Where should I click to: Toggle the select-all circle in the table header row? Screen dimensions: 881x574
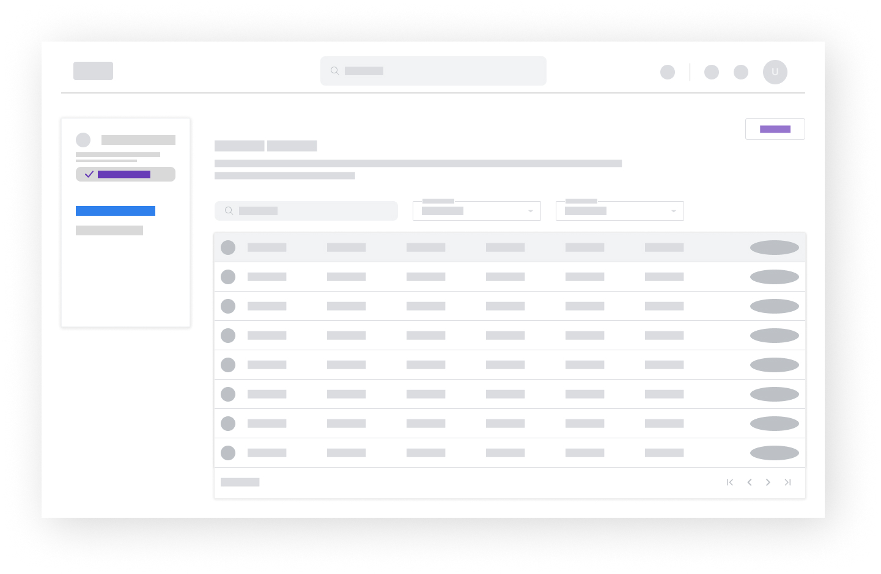[x=228, y=248]
